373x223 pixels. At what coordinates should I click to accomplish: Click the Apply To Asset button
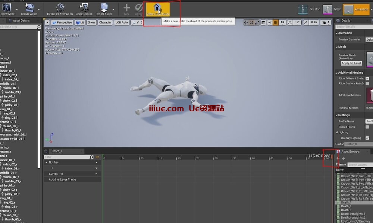(351, 63)
